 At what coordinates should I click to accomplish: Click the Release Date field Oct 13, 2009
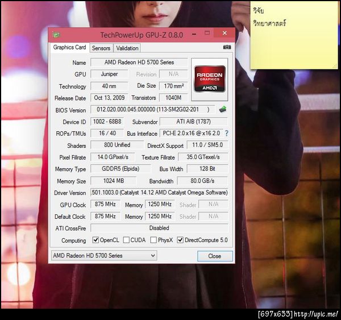click(109, 98)
